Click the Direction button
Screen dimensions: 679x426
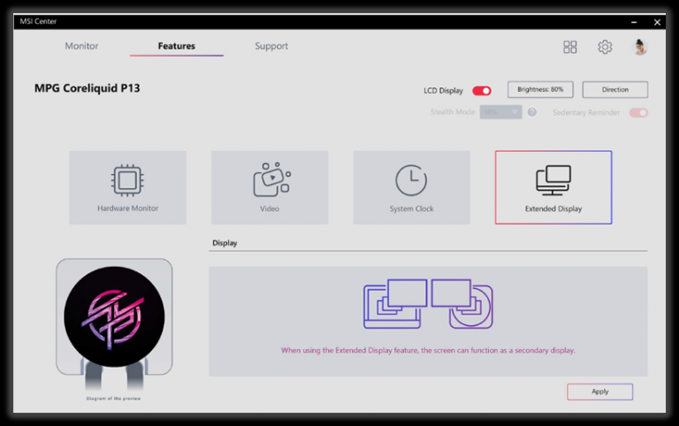(615, 89)
